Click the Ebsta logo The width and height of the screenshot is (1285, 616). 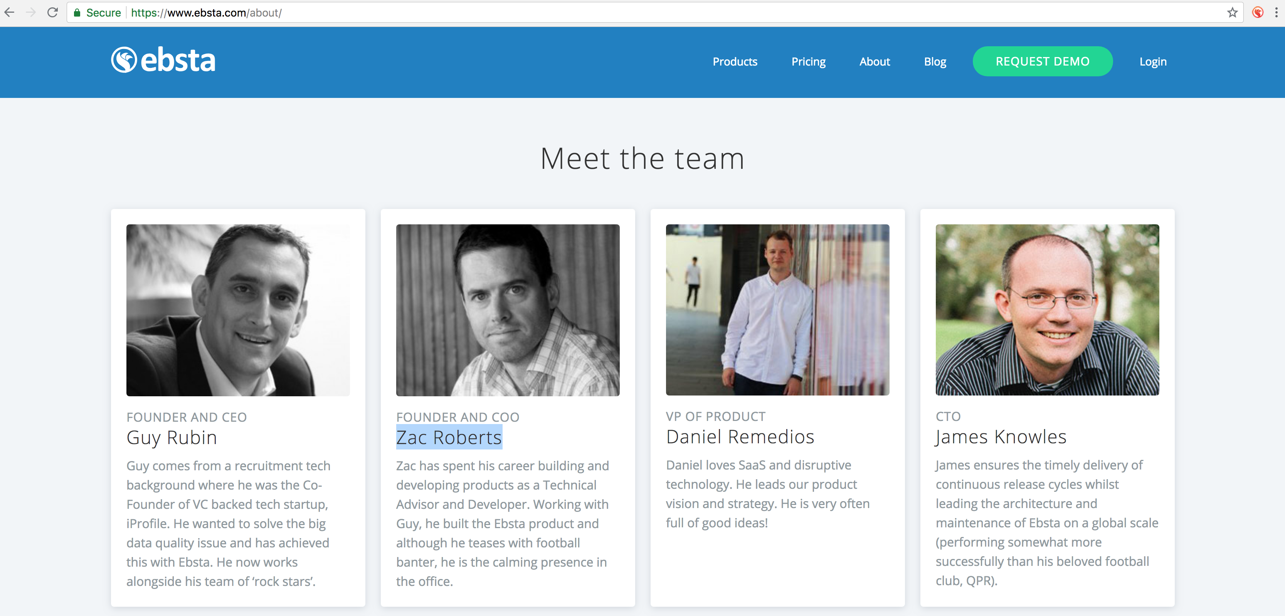tap(163, 61)
